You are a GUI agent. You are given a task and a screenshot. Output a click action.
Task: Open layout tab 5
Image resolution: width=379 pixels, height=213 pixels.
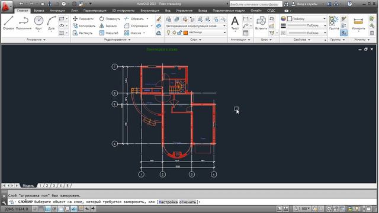click(68, 186)
